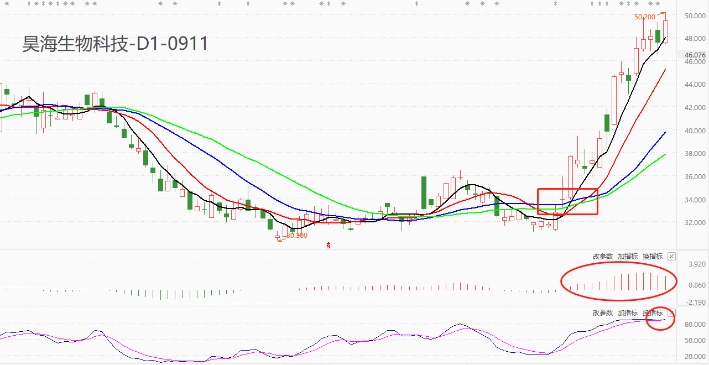
Task: Close the bottom oscillator panel
Action: tap(671, 313)
